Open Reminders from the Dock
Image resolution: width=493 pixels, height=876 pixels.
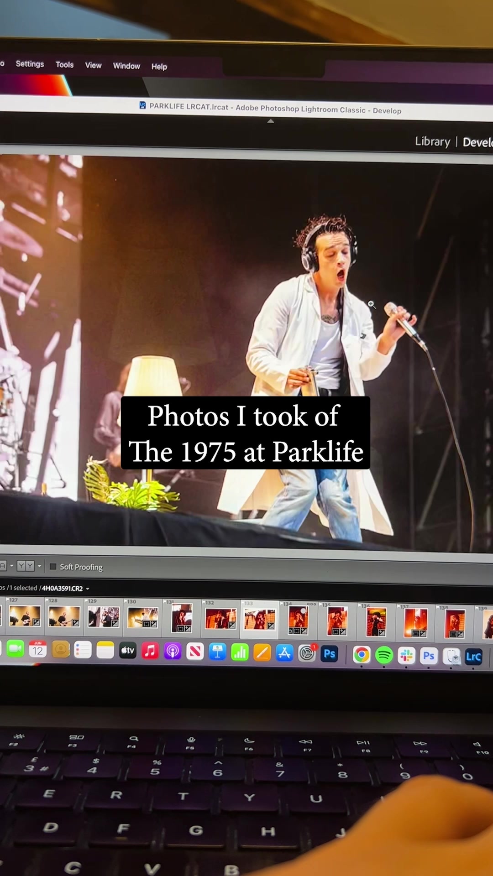click(83, 650)
